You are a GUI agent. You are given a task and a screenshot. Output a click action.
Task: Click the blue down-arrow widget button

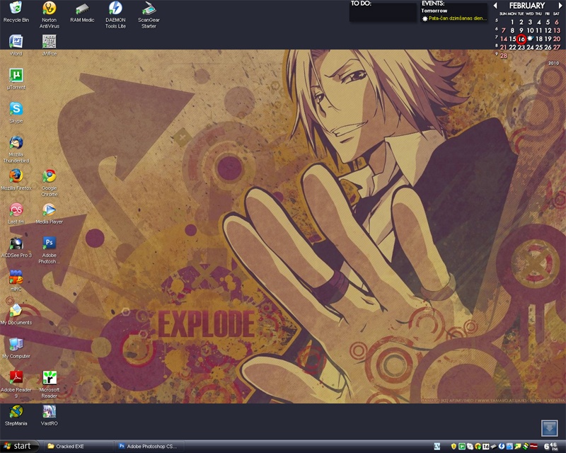(549, 428)
